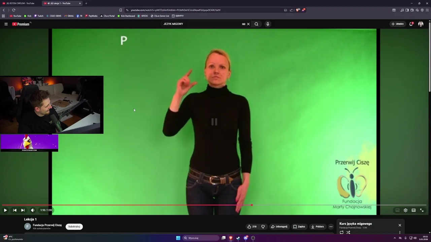Open Steam from the taskbar
Image resolution: width=431 pixels, height=242 pixels.
[238, 238]
